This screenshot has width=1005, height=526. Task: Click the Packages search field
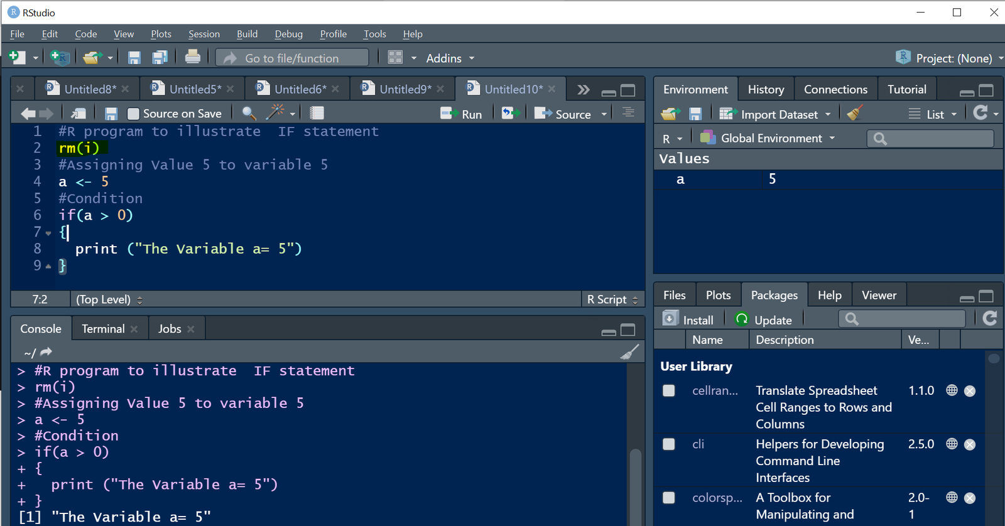click(902, 319)
